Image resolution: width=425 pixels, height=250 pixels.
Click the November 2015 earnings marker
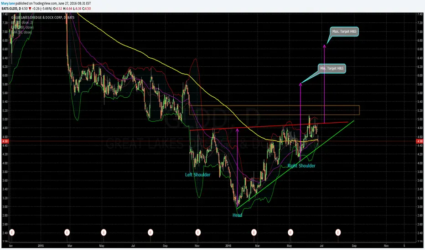198,232
